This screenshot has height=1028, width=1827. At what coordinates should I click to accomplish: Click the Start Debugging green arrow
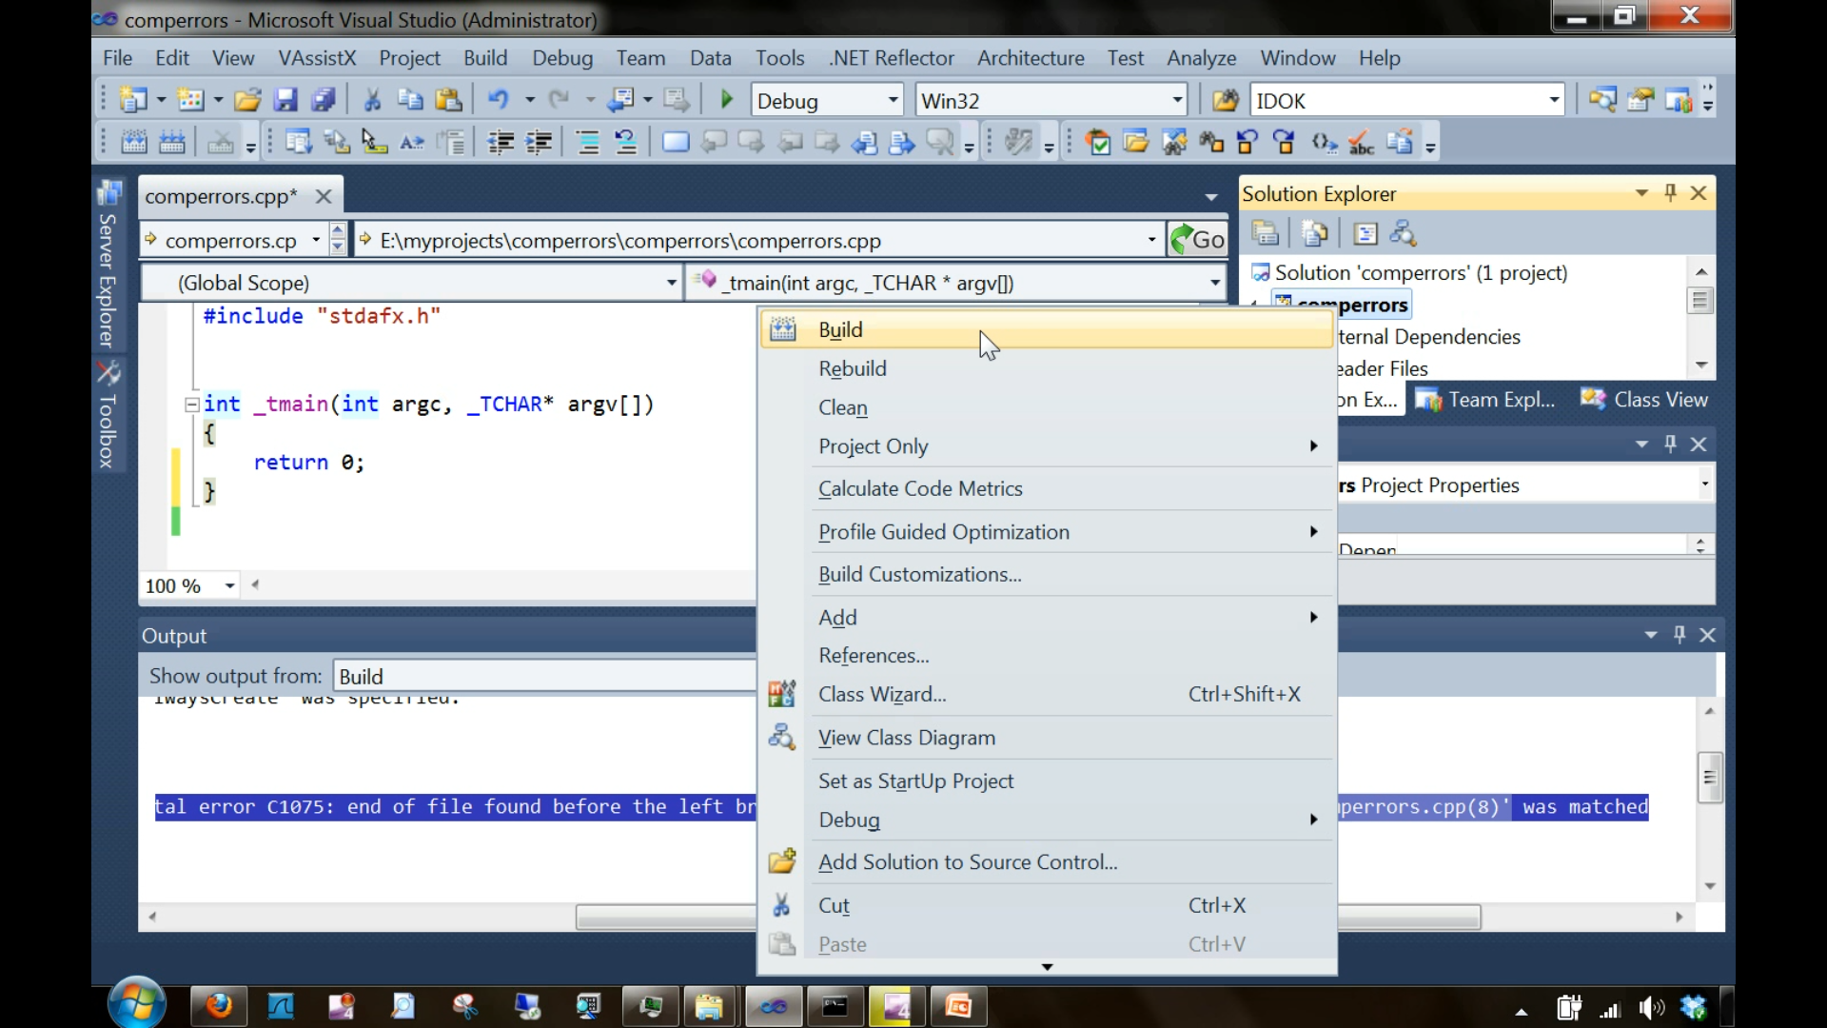point(727,100)
